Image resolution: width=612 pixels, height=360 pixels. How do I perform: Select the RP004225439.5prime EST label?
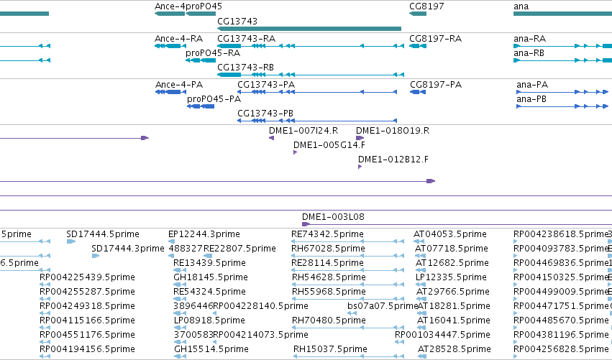tap(88, 277)
